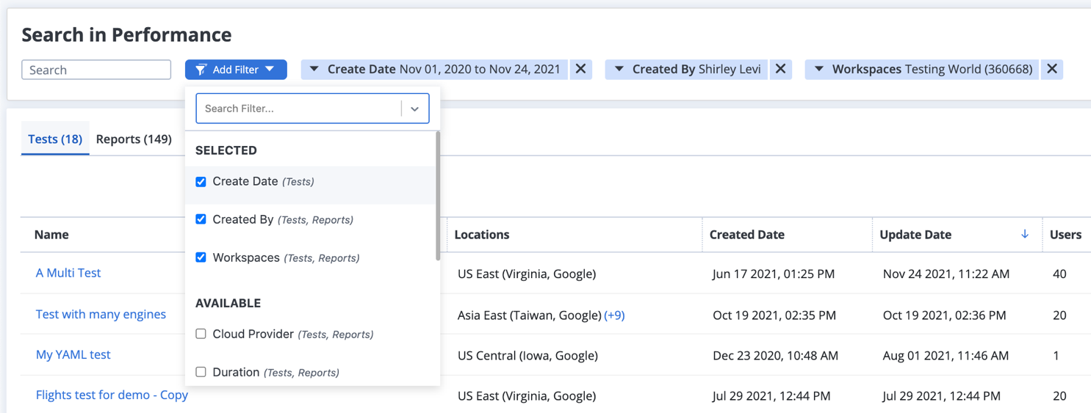
Task: Expand Create Date filter chip triangle
Action: pyautogui.click(x=314, y=69)
